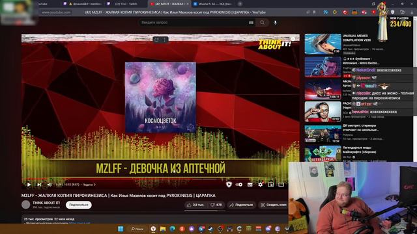Switch to the Twitch browser tab

pos(126,4)
